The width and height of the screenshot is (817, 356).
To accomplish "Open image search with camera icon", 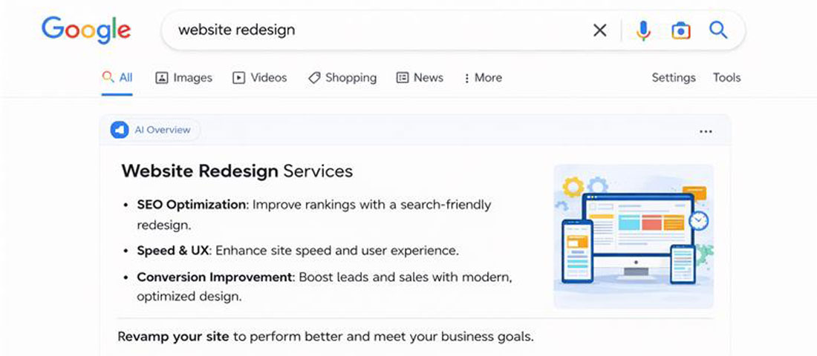I will pos(680,30).
